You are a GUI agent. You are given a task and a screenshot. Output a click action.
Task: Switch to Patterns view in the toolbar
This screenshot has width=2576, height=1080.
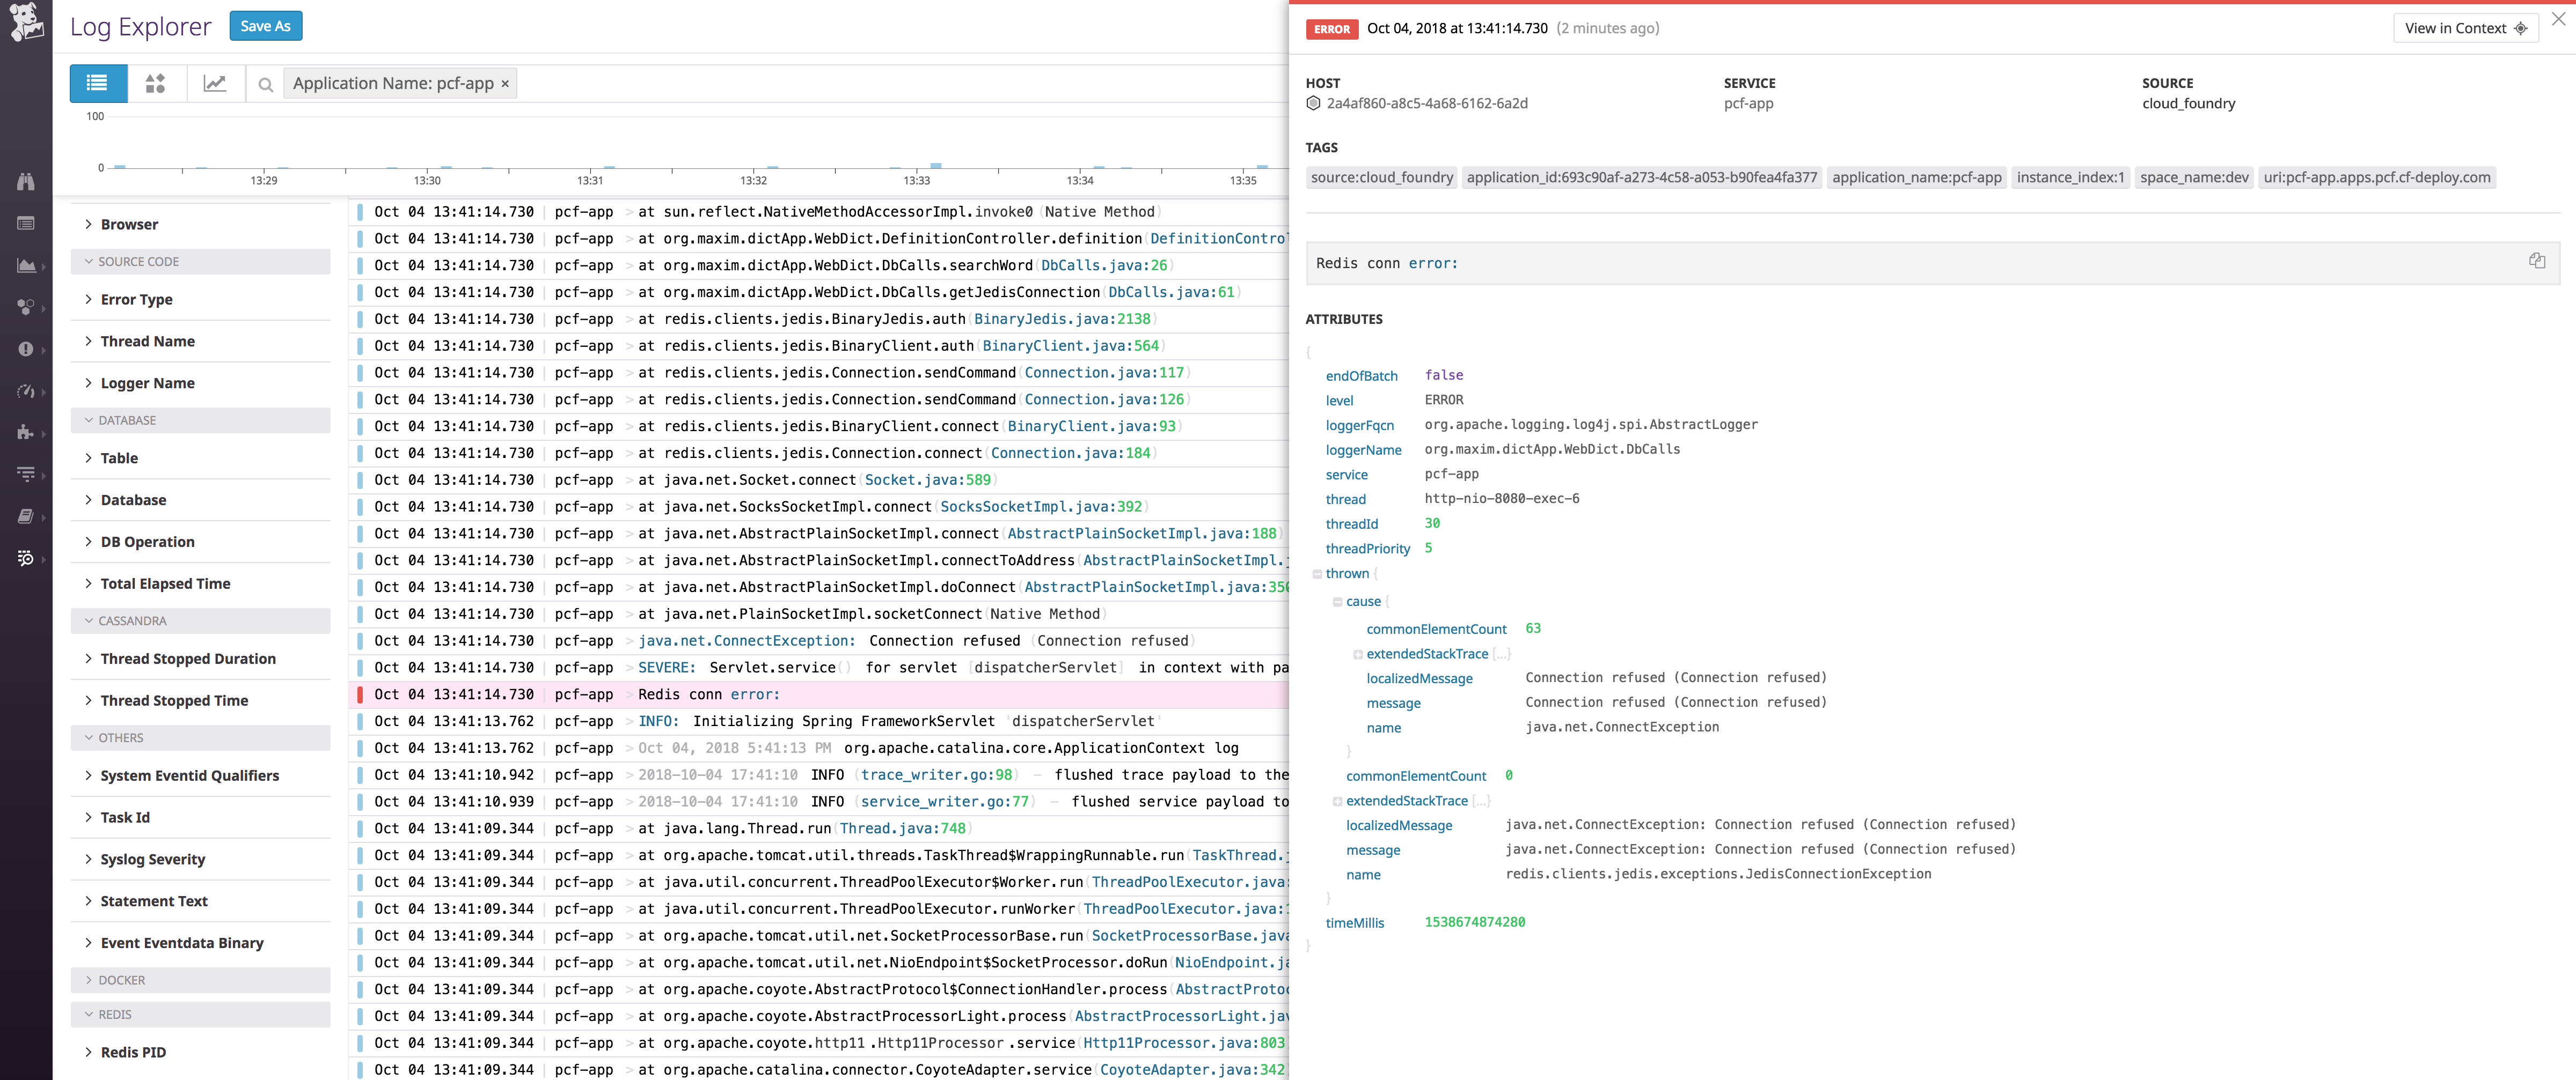(x=155, y=84)
